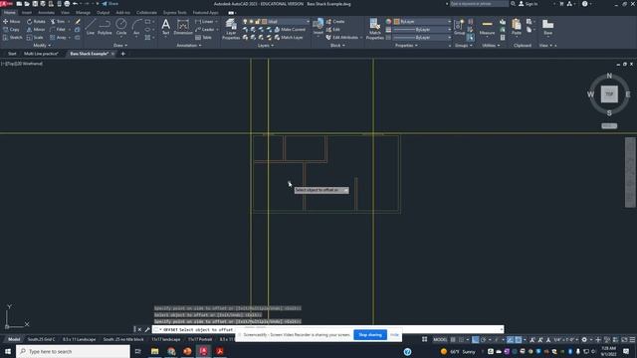Click Make Current layer button
The width and height of the screenshot is (637, 358).
coord(290,30)
